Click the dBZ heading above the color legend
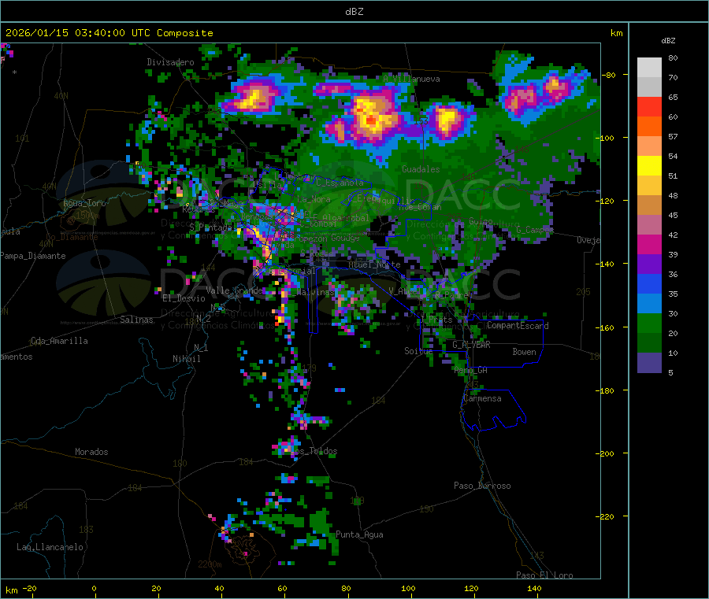Image resolution: width=709 pixels, height=599 pixels. pyautogui.click(x=668, y=41)
